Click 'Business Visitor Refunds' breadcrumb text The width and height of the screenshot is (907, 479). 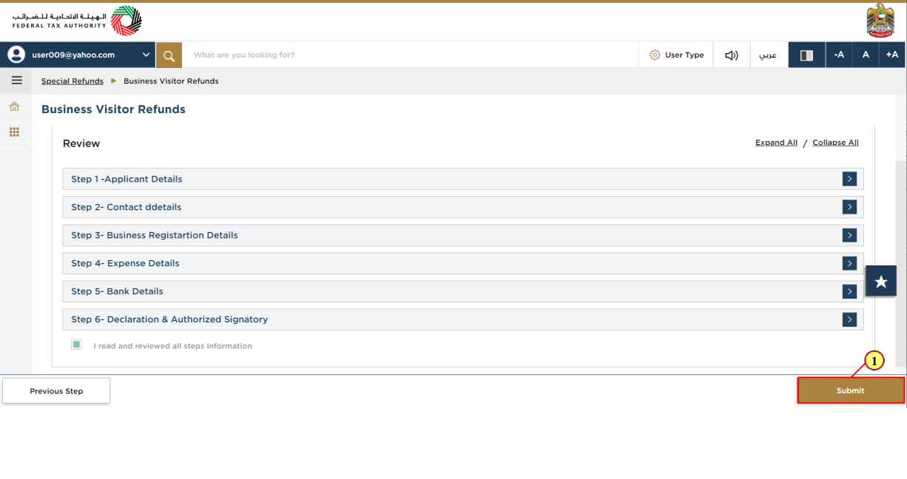[x=171, y=81]
